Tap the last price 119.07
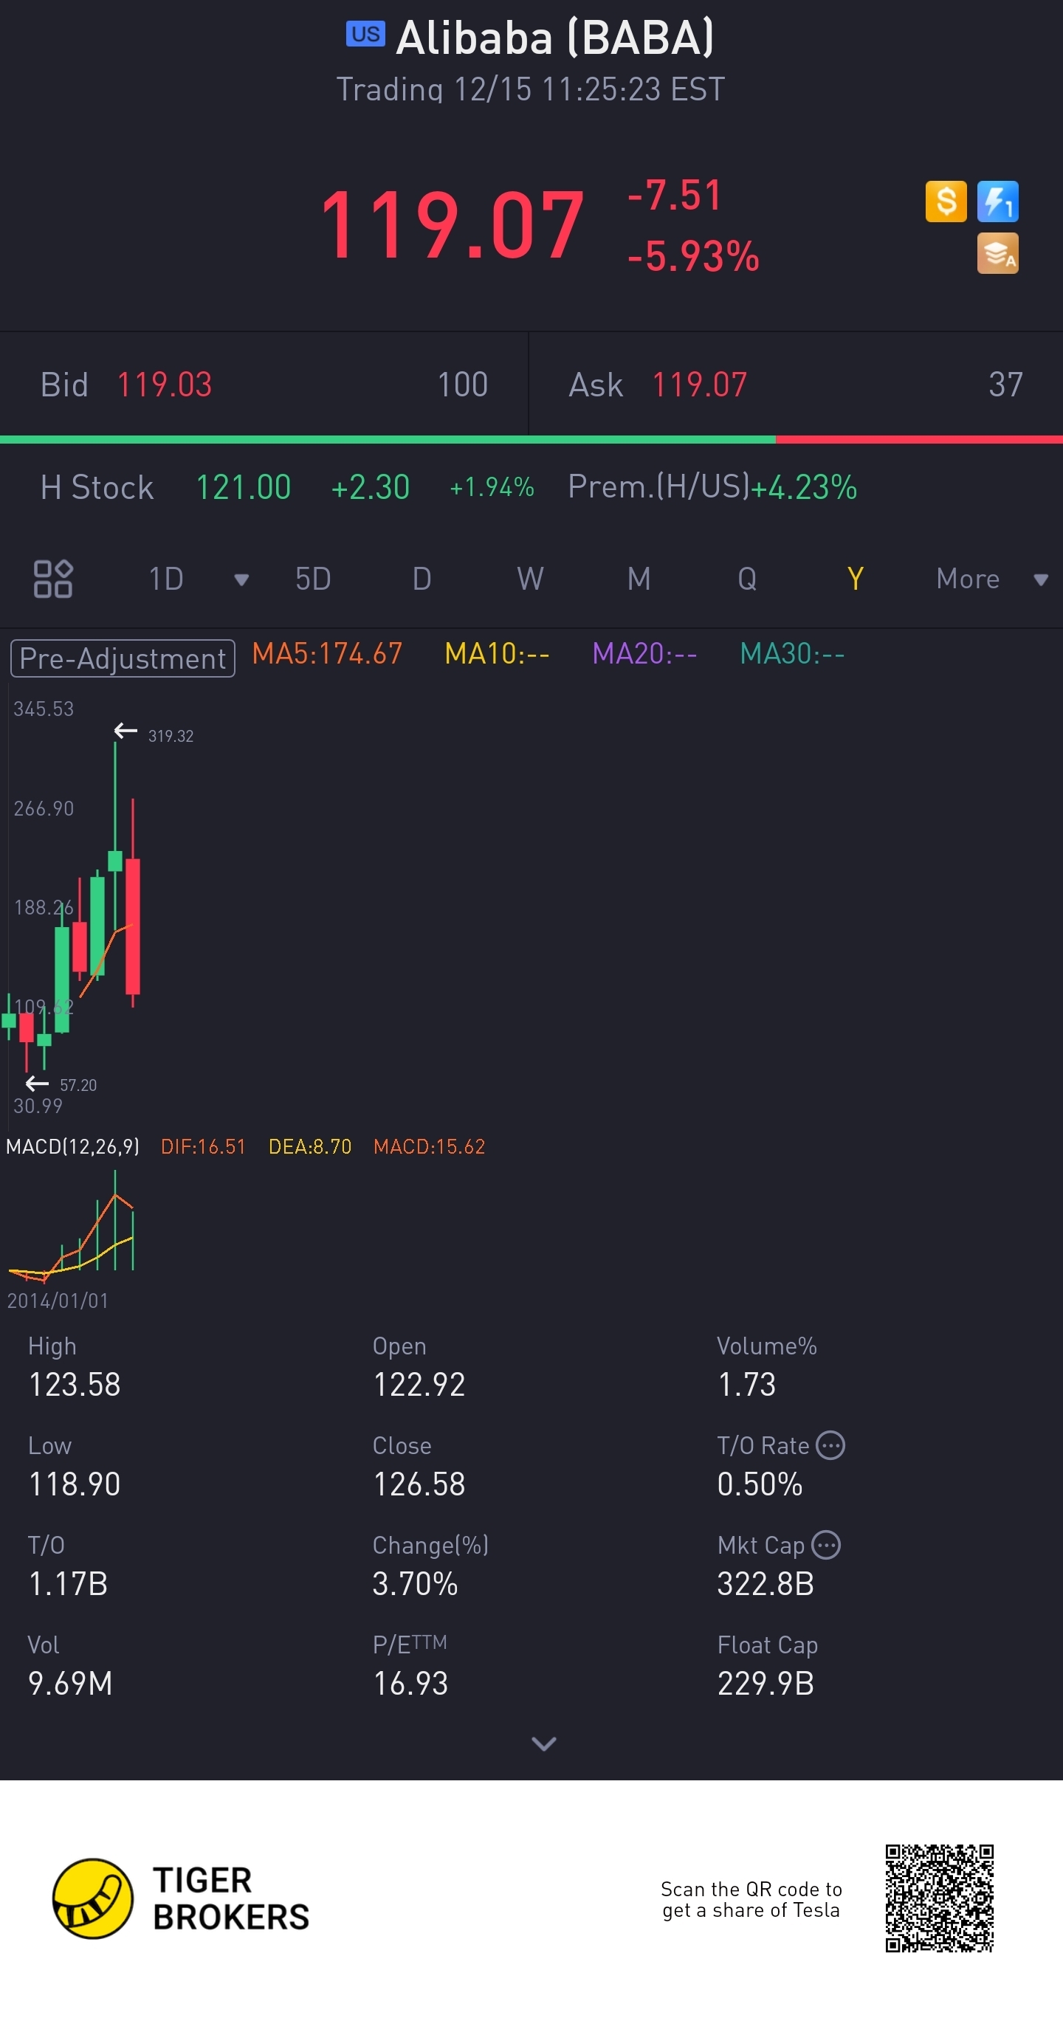 point(452,226)
